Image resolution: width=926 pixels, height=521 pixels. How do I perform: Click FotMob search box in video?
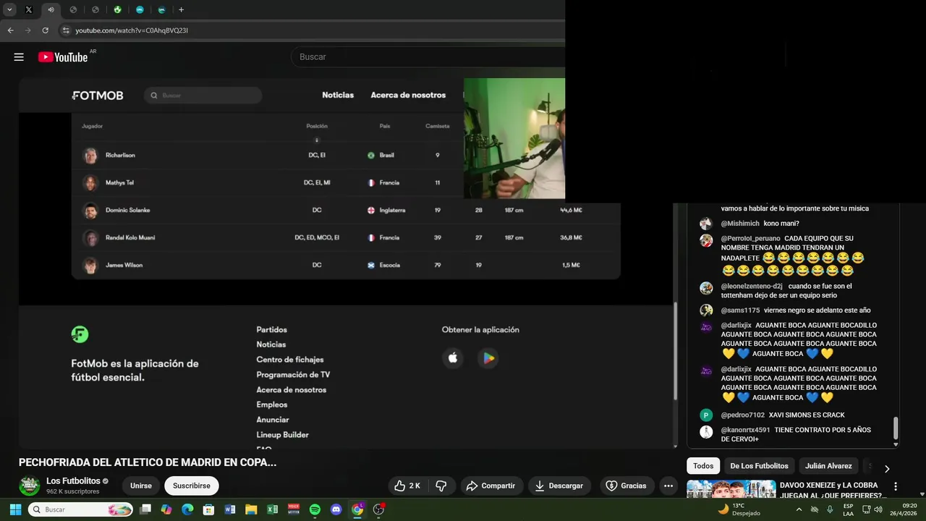point(203,96)
